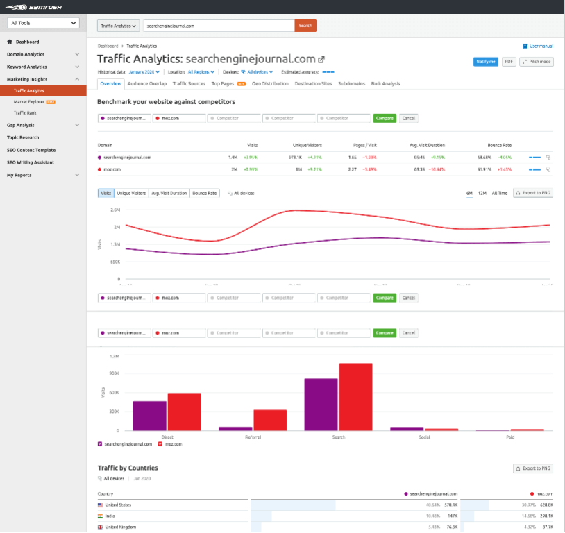Click the United States flag icon
This screenshot has height=533, width=565.
(100, 505)
